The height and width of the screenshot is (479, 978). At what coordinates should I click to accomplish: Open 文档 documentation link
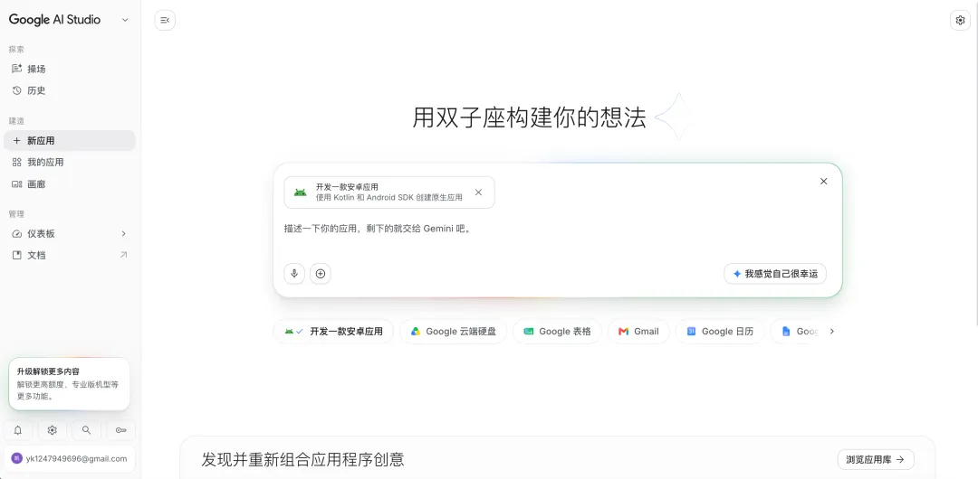[69, 255]
